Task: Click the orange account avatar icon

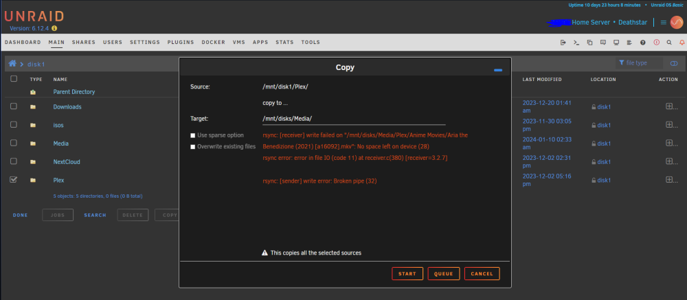Action: pos(677,22)
